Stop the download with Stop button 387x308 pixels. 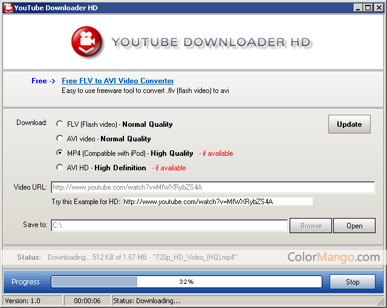[352, 282]
